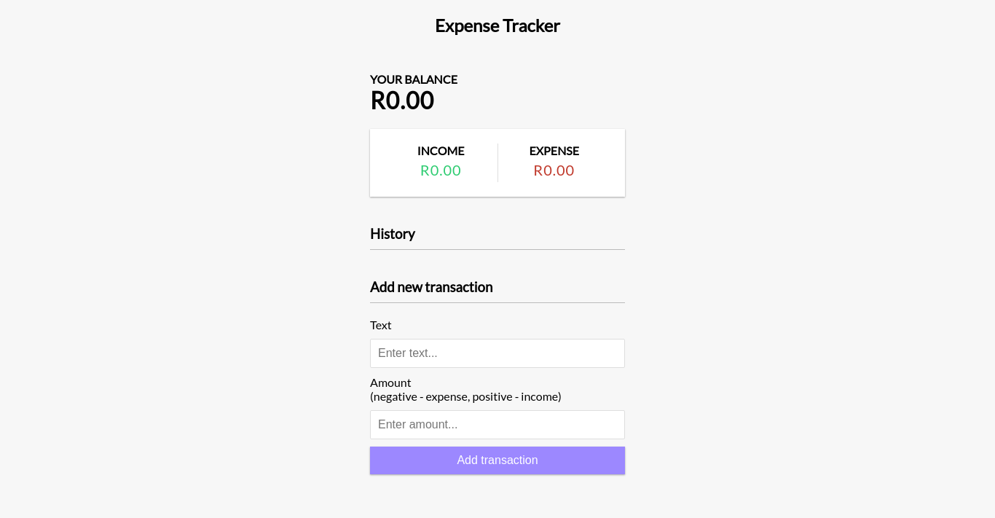Click the Add new transaction heading
Screen dimensions: 995x518
click(431, 287)
